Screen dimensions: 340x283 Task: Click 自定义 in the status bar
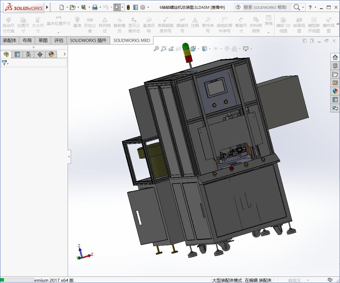click(294, 280)
